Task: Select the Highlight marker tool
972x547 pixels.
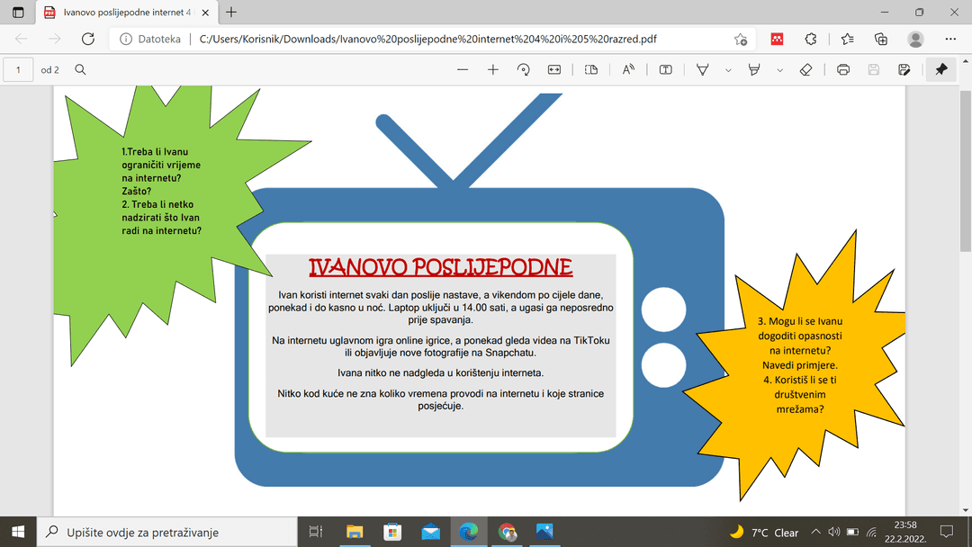Action: click(x=755, y=70)
